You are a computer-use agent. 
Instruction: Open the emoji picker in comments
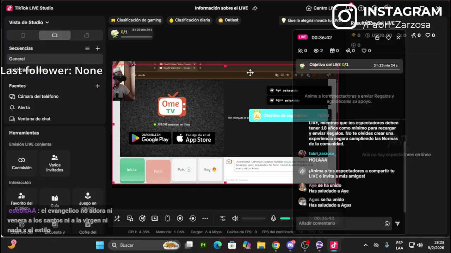pyautogui.click(x=387, y=223)
